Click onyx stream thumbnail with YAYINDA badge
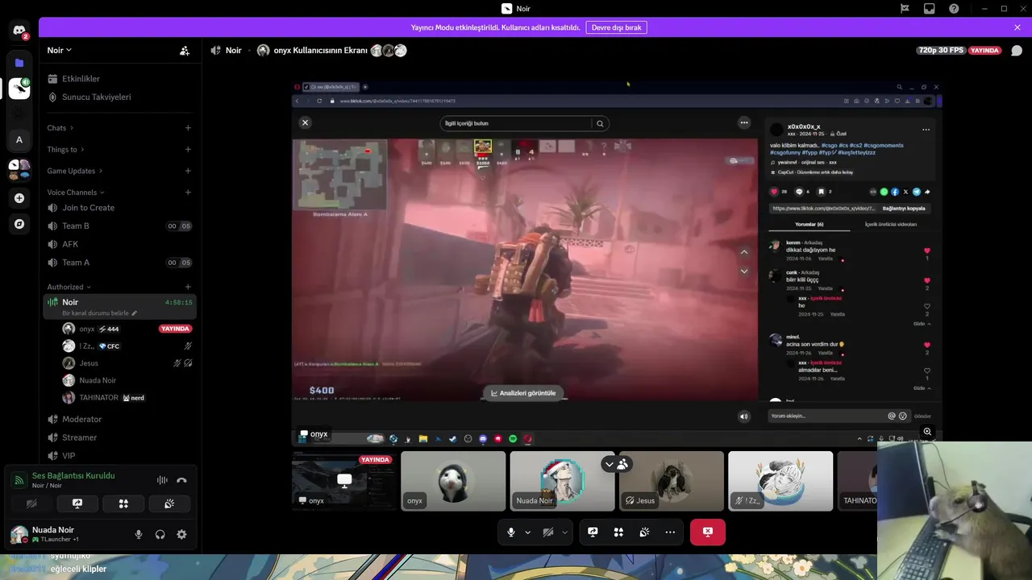The image size is (1032, 580). click(x=344, y=481)
